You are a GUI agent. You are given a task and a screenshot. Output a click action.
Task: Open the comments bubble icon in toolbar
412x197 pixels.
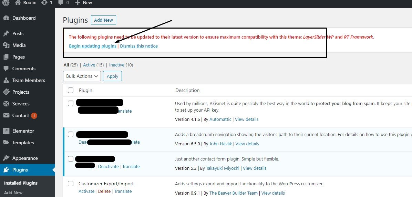[61, 2]
